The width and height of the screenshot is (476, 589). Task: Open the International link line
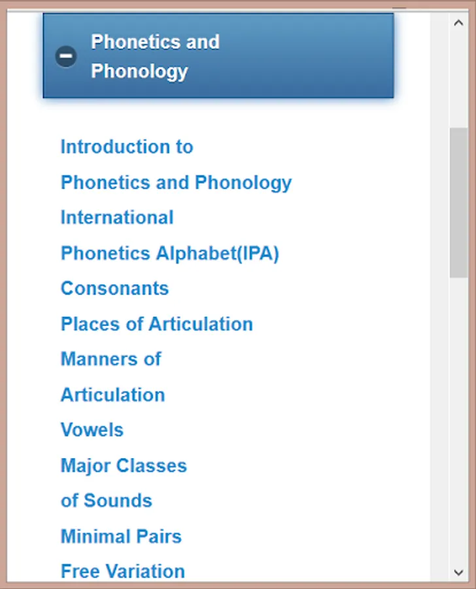click(x=117, y=217)
